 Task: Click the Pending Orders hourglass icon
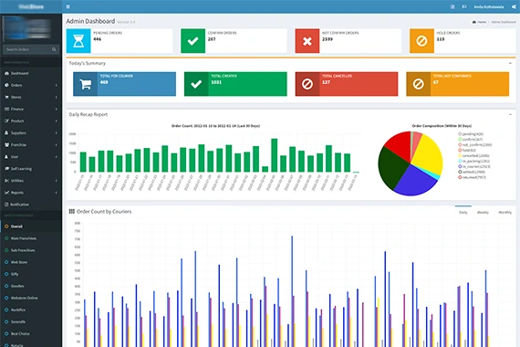[x=78, y=41]
